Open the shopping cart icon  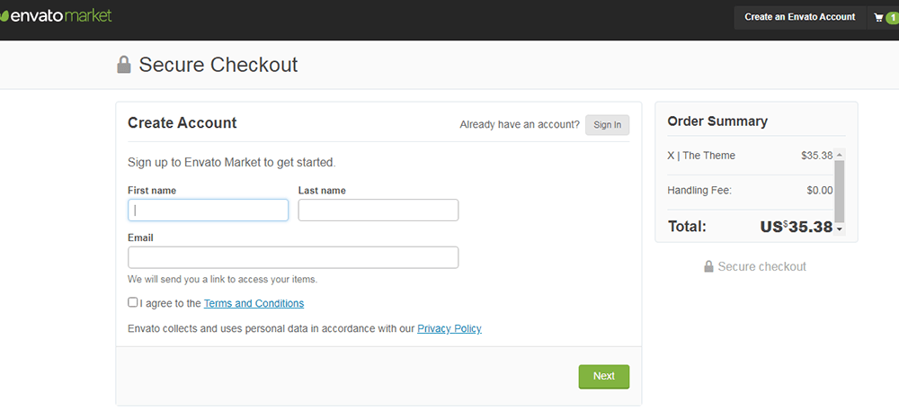click(878, 18)
